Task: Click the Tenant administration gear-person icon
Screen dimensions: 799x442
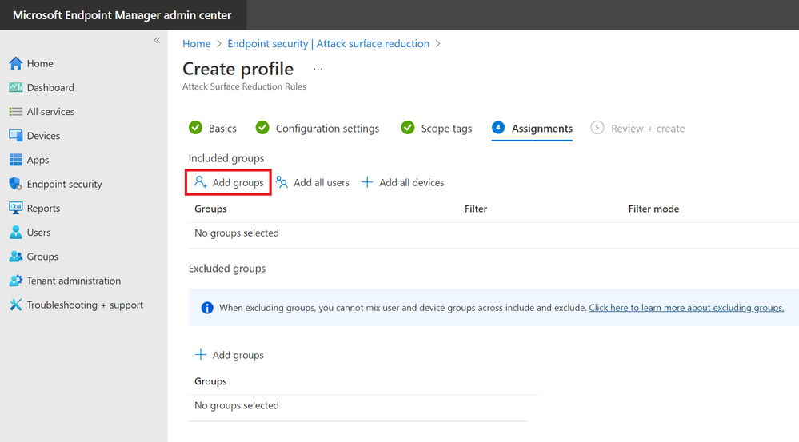Action: [16, 281]
